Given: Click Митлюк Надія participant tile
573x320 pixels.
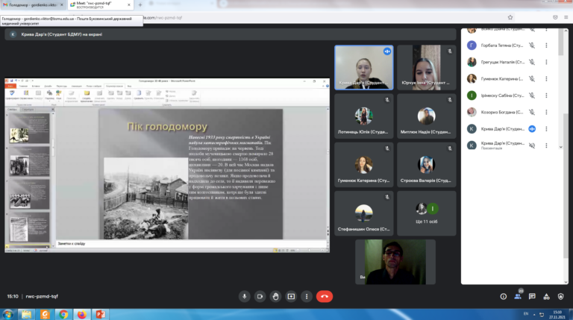Looking at the screenshot, I should click(427, 116).
